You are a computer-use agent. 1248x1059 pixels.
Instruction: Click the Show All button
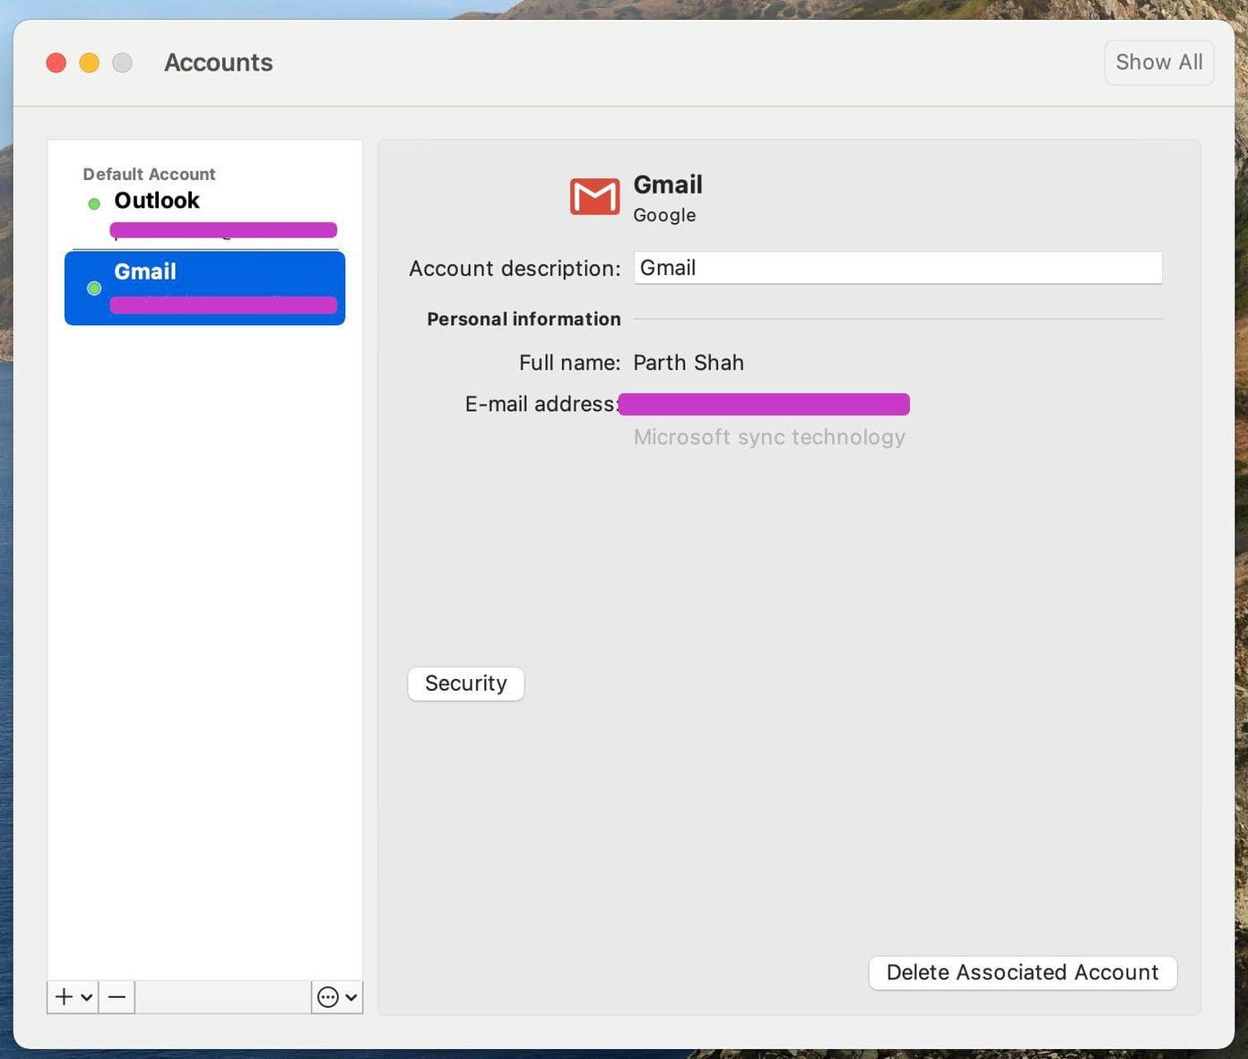coord(1159,63)
